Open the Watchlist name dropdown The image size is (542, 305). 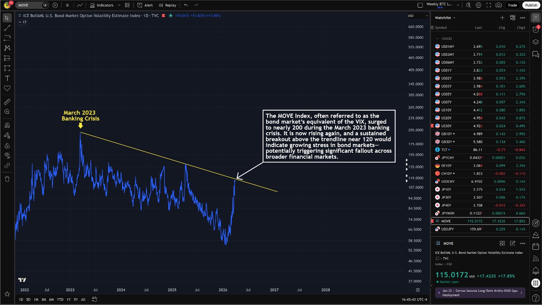tap(445, 17)
